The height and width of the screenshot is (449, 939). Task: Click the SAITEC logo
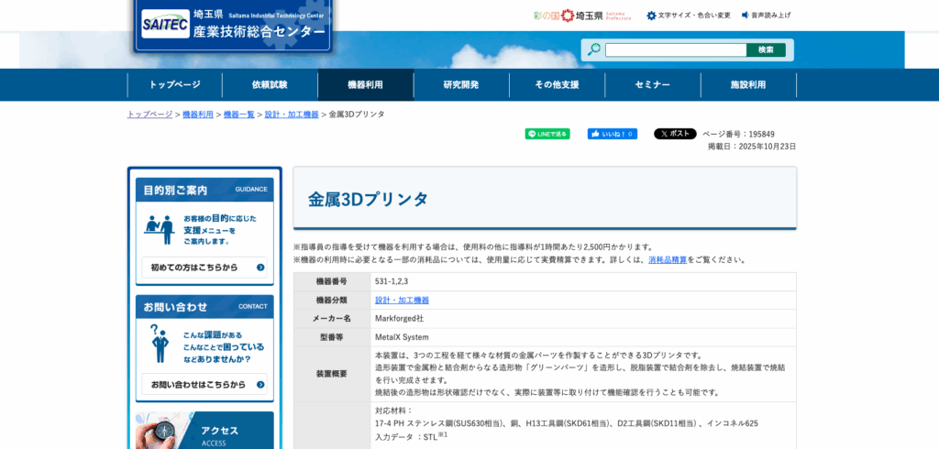165,24
